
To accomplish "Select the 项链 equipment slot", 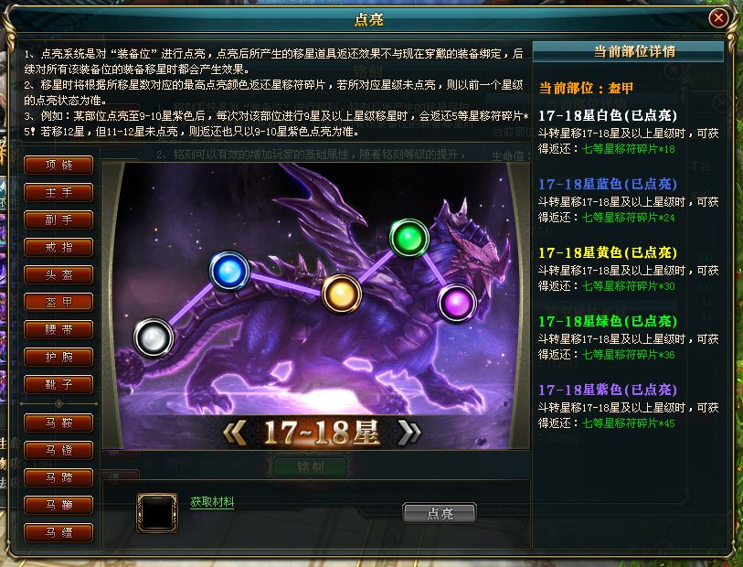I will [x=58, y=166].
